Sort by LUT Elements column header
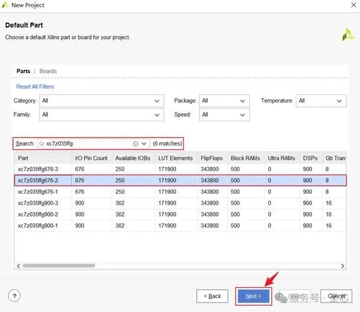360x312 pixels. [x=176, y=158]
